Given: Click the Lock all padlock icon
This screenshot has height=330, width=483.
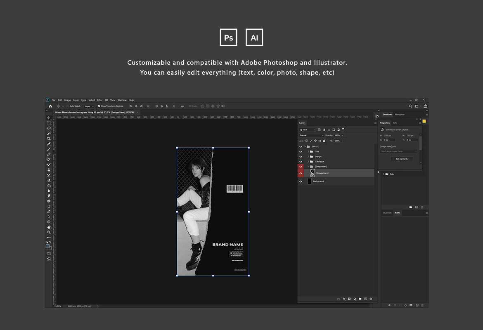Looking at the screenshot, I should 324,141.
